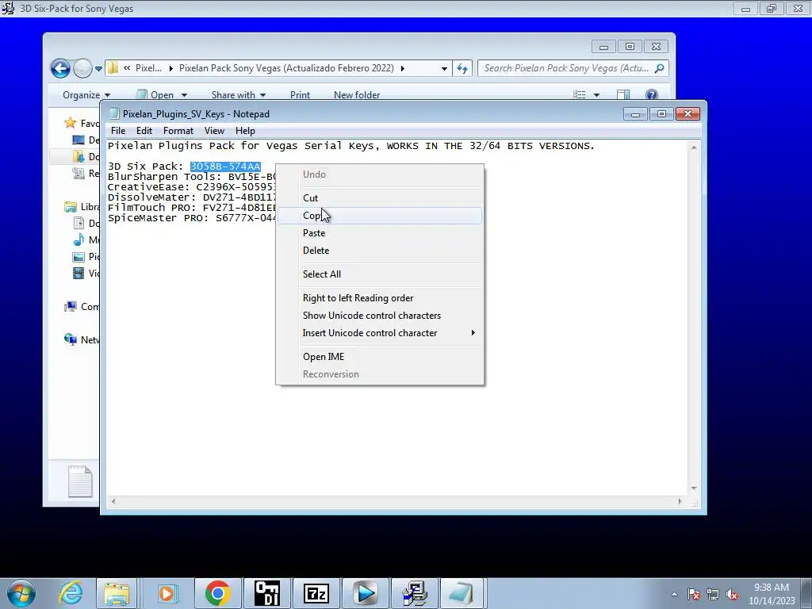Click Notepad horizontal scrollbar right arrow
This screenshot has width=812, height=609.
coord(680,501)
